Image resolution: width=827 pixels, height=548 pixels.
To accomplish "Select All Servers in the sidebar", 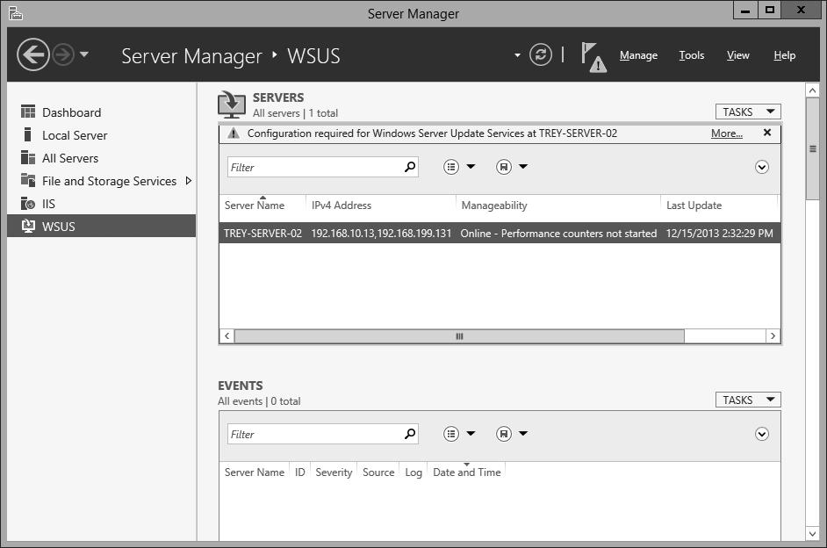I will click(x=101, y=158).
